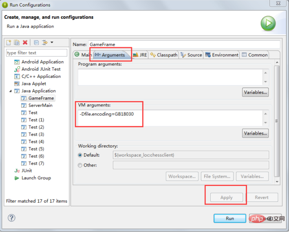289x232 pixels.
Task: Click the Name field containing GameFrame
Action: pos(184,44)
